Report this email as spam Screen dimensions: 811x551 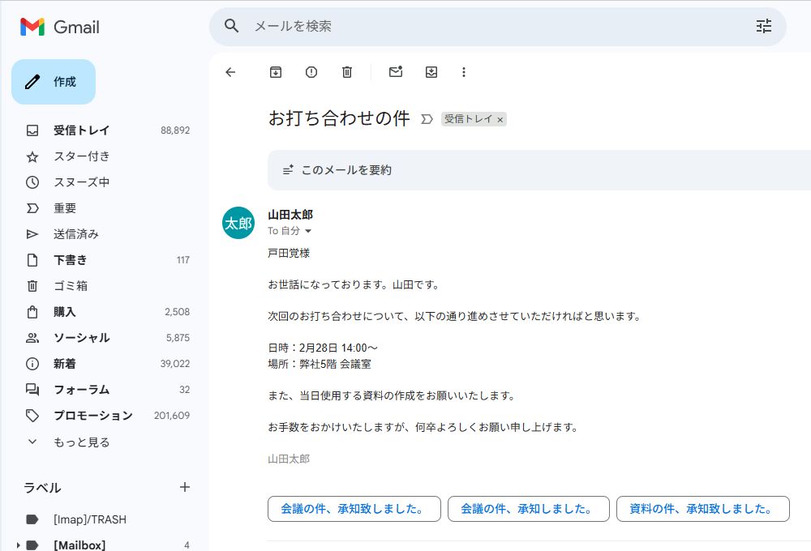point(311,72)
